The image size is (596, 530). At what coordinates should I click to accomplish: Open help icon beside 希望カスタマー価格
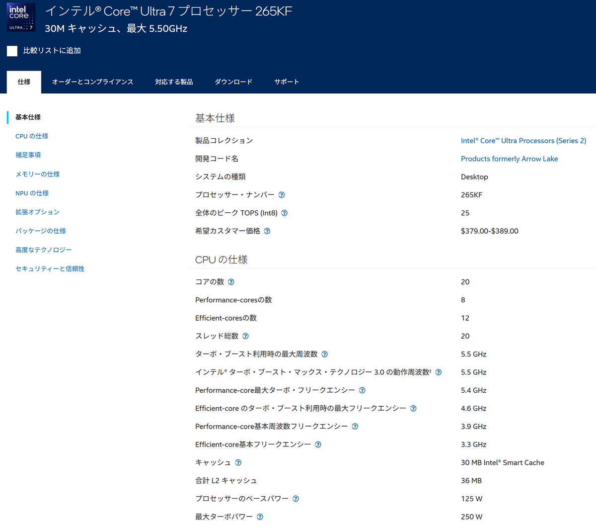click(x=267, y=231)
